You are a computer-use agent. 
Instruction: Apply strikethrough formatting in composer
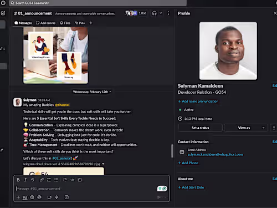[33, 180]
